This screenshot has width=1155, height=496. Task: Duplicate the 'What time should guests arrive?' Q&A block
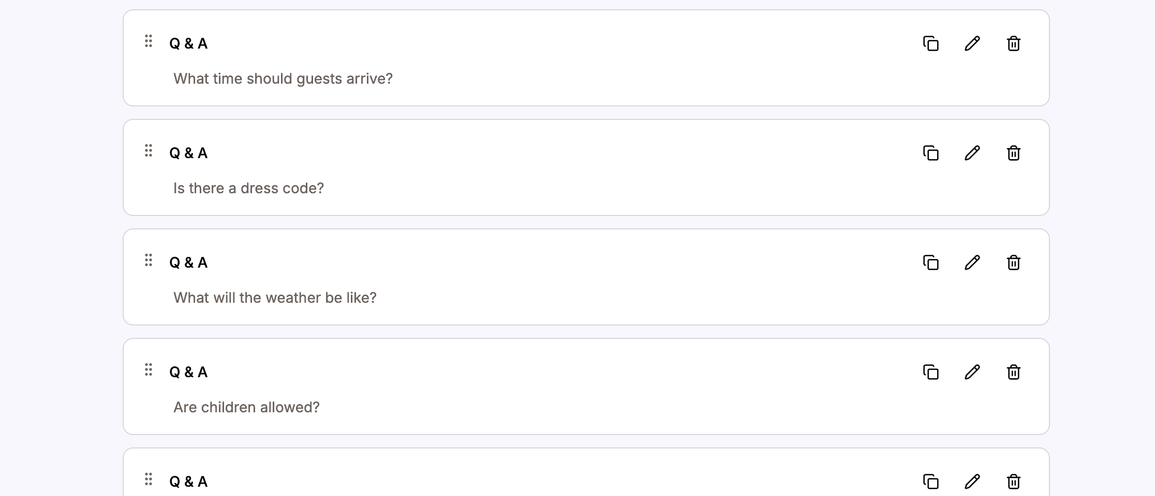pos(931,43)
